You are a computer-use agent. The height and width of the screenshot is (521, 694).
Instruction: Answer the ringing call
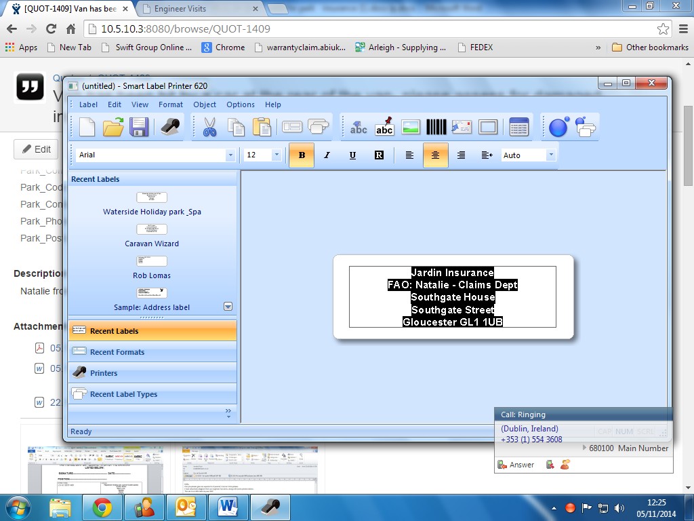pyautogui.click(x=515, y=465)
